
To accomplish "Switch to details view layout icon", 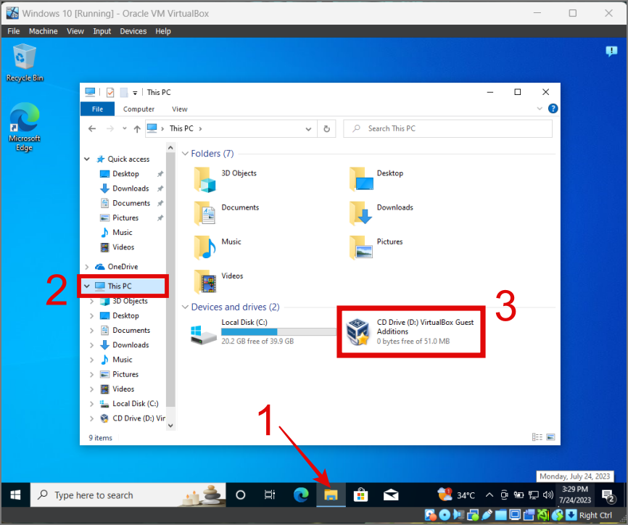I will point(537,437).
